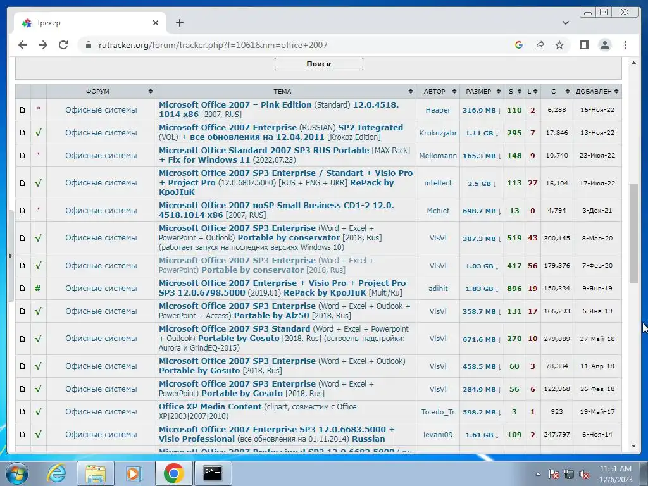
Task: Click the address bar URL
Action: point(213,45)
